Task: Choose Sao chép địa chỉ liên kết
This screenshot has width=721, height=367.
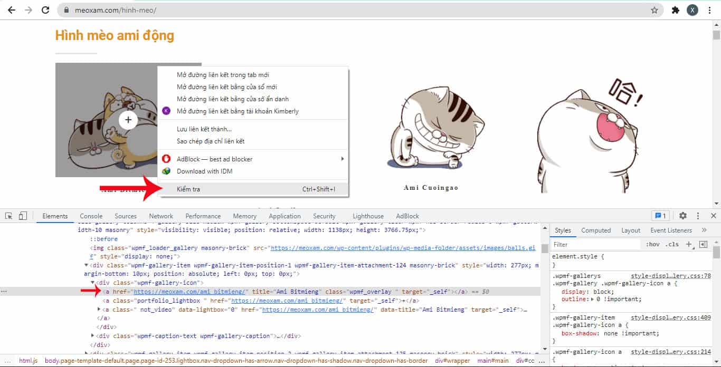Action: (211, 141)
